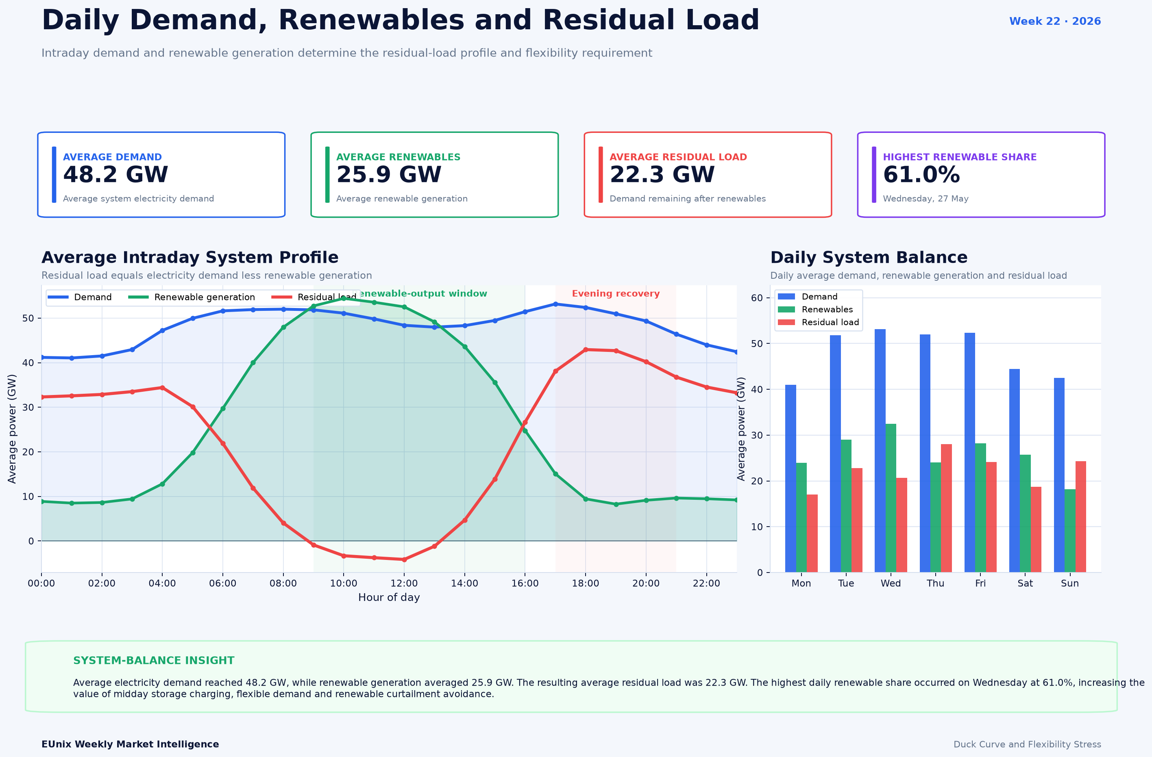Click the "AVERAGE RENEWABLES" card label
Viewport: 1152px width, 757px height.
pyautogui.click(x=399, y=157)
